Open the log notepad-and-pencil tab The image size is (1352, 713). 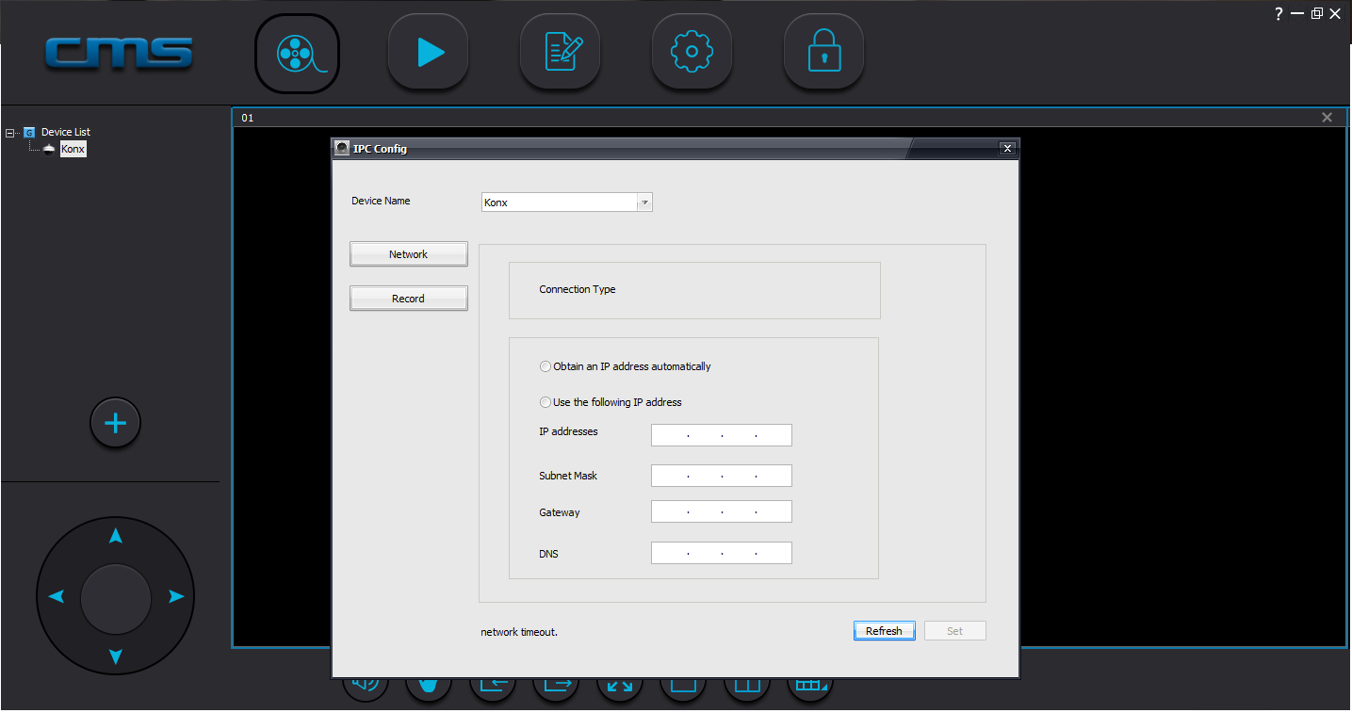tap(561, 53)
